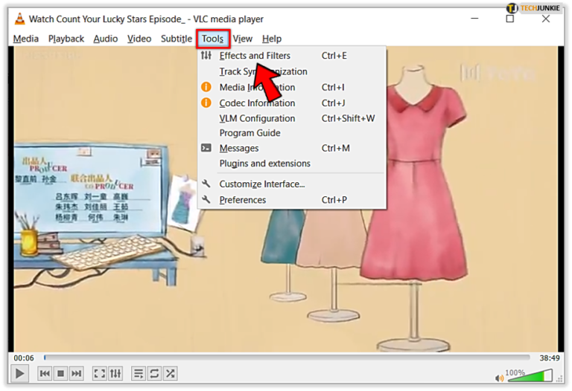Image resolution: width=572 pixels, height=391 pixels.
Task: Open Codec Information entry
Action: (291, 103)
